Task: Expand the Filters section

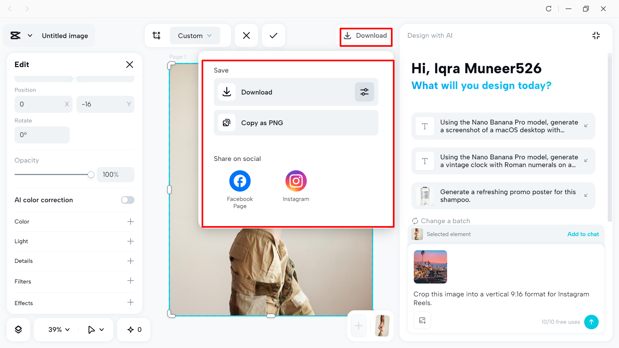Action: [x=130, y=281]
